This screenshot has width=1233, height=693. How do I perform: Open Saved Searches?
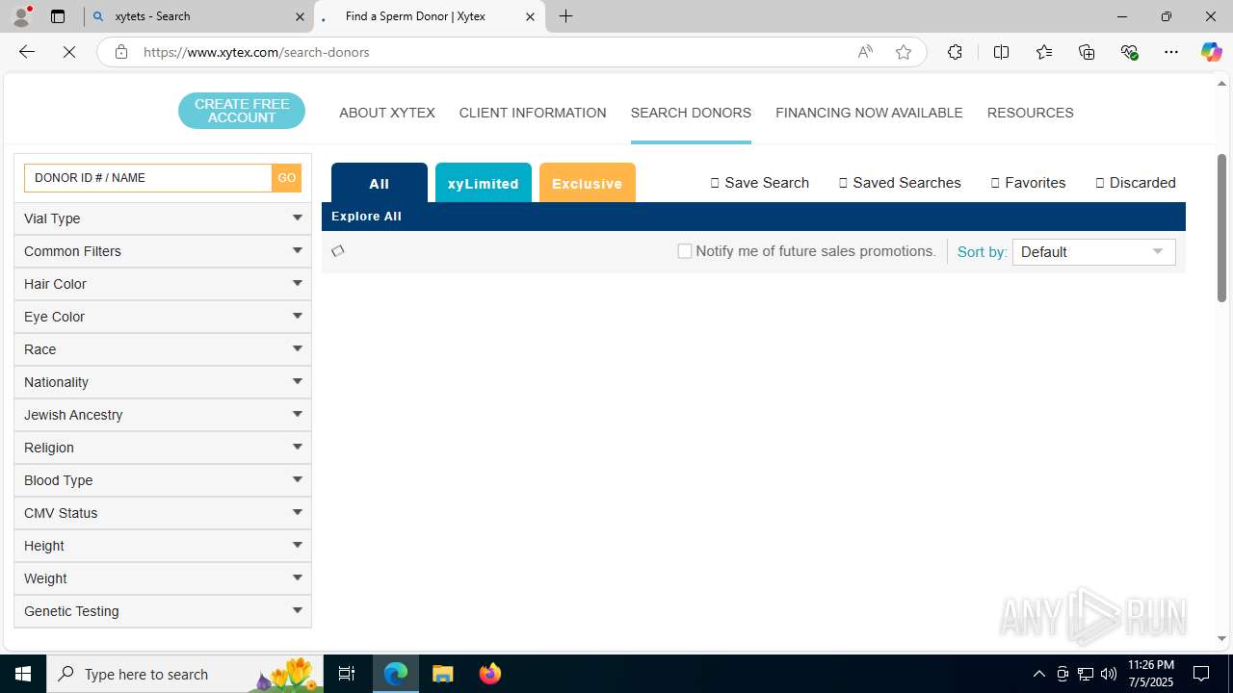pos(900,183)
